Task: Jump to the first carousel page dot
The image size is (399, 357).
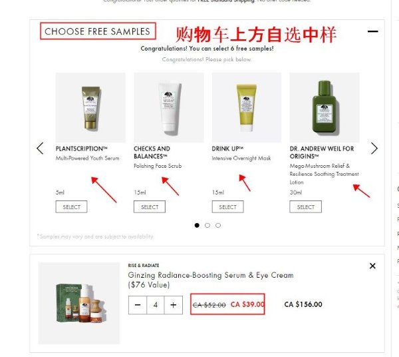Action: [x=197, y=226]
